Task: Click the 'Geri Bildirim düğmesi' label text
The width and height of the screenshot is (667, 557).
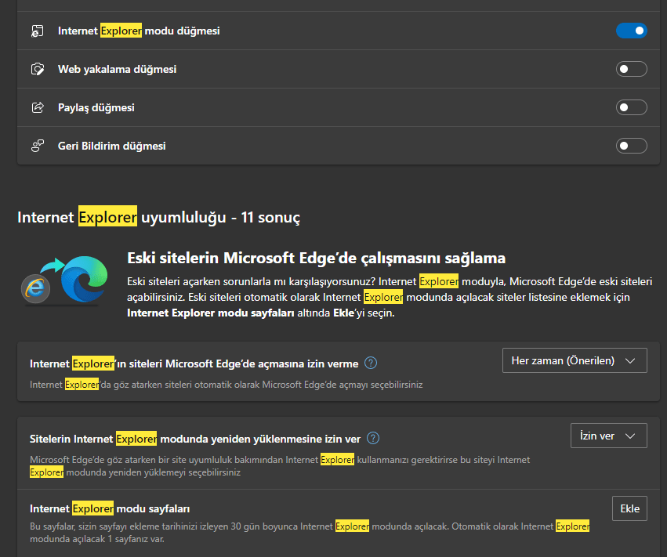Action: click(x=111, y=146)
